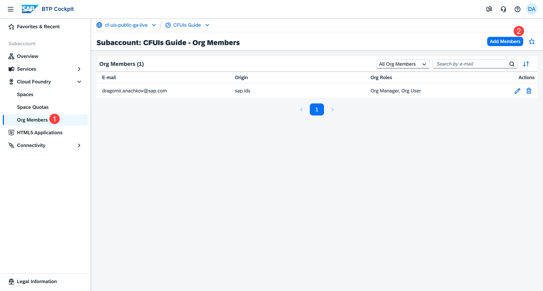
Task: Click the Cloud Foundry sidebar icon
Action: coord(11,82)
